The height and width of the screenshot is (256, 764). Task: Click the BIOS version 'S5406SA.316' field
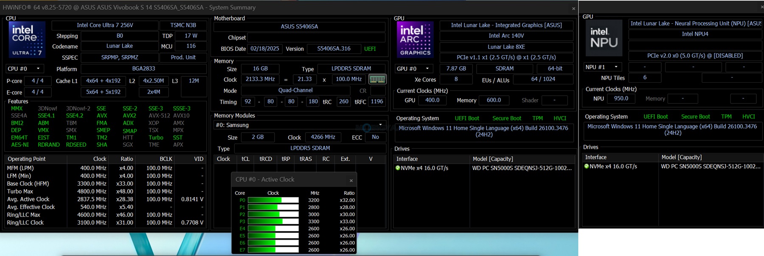(334, 49)
